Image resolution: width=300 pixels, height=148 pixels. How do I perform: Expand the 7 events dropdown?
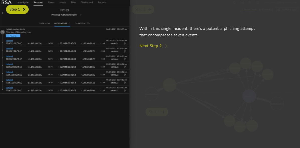pos(13,36)
